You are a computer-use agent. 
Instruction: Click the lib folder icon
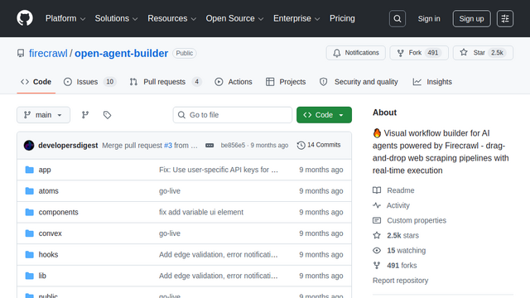tap(30, 276)
